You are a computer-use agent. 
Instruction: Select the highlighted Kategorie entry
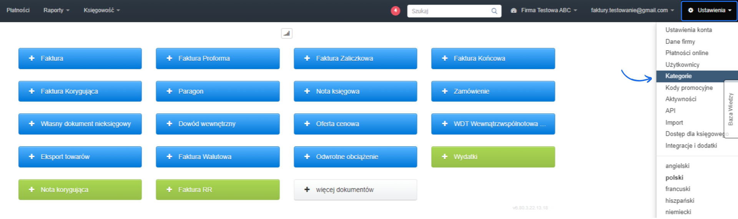(697, 76)
